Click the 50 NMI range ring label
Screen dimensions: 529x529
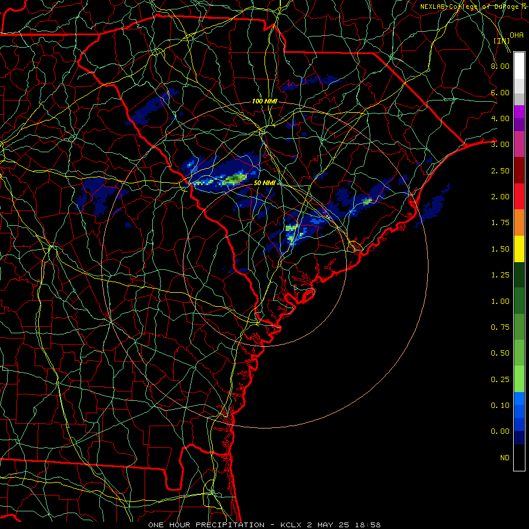(x=264, y=183)
